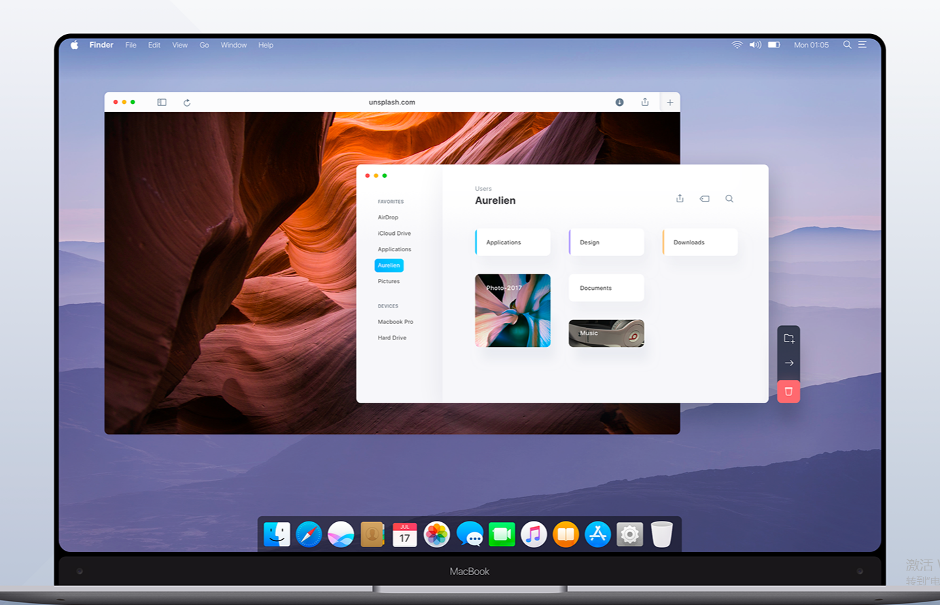
Task: Click the red trash delete button
Action: (x=788, y=391)
